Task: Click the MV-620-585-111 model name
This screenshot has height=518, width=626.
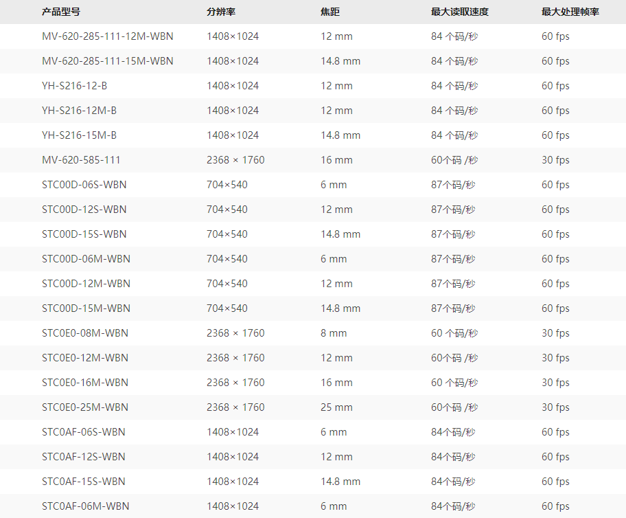Action: tap(81, 160)
